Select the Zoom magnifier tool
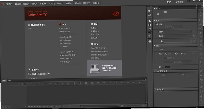204x109 pixels. click(x=201, y=100)
